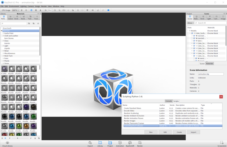Uncheck the Cube_Surfa... part checkbox
Image resolution: width=227 pixels, height=147 pixels.
[192, 33]
